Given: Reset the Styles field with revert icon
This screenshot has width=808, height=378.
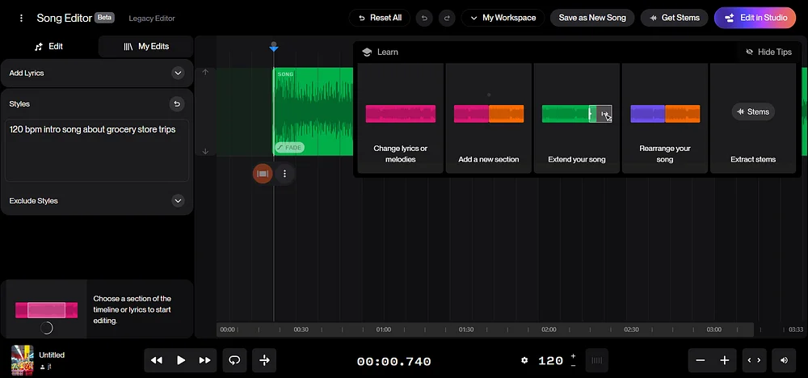Looking at the screenshot, I should tap(177, 104).
